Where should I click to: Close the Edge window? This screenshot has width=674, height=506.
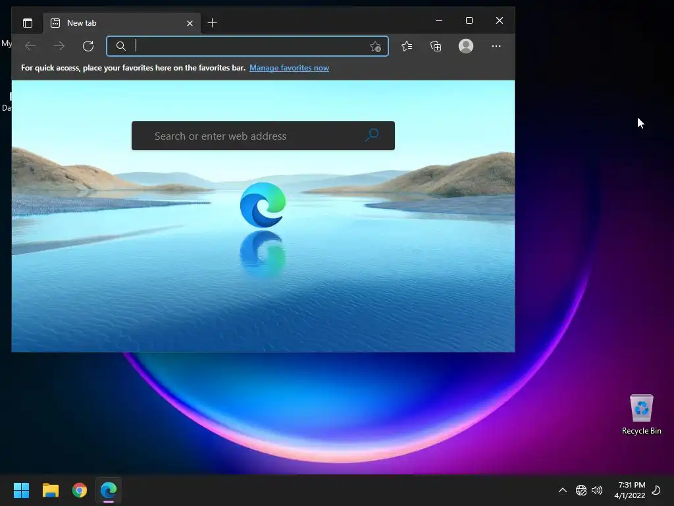(x=499, y=20)
